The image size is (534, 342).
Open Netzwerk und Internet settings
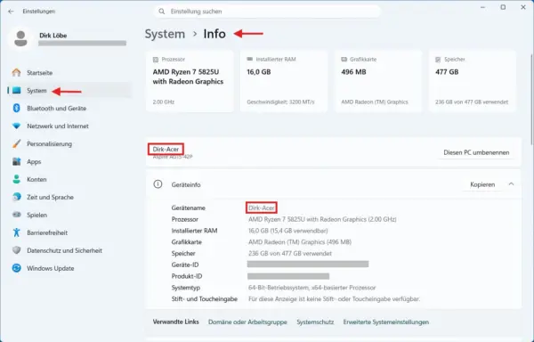click(69, 126)
